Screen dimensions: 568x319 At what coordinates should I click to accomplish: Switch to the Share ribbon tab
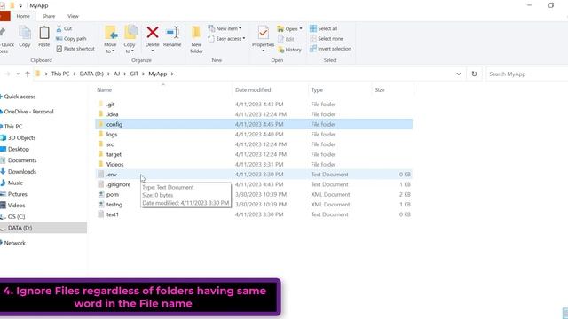[x=49, y=16]
